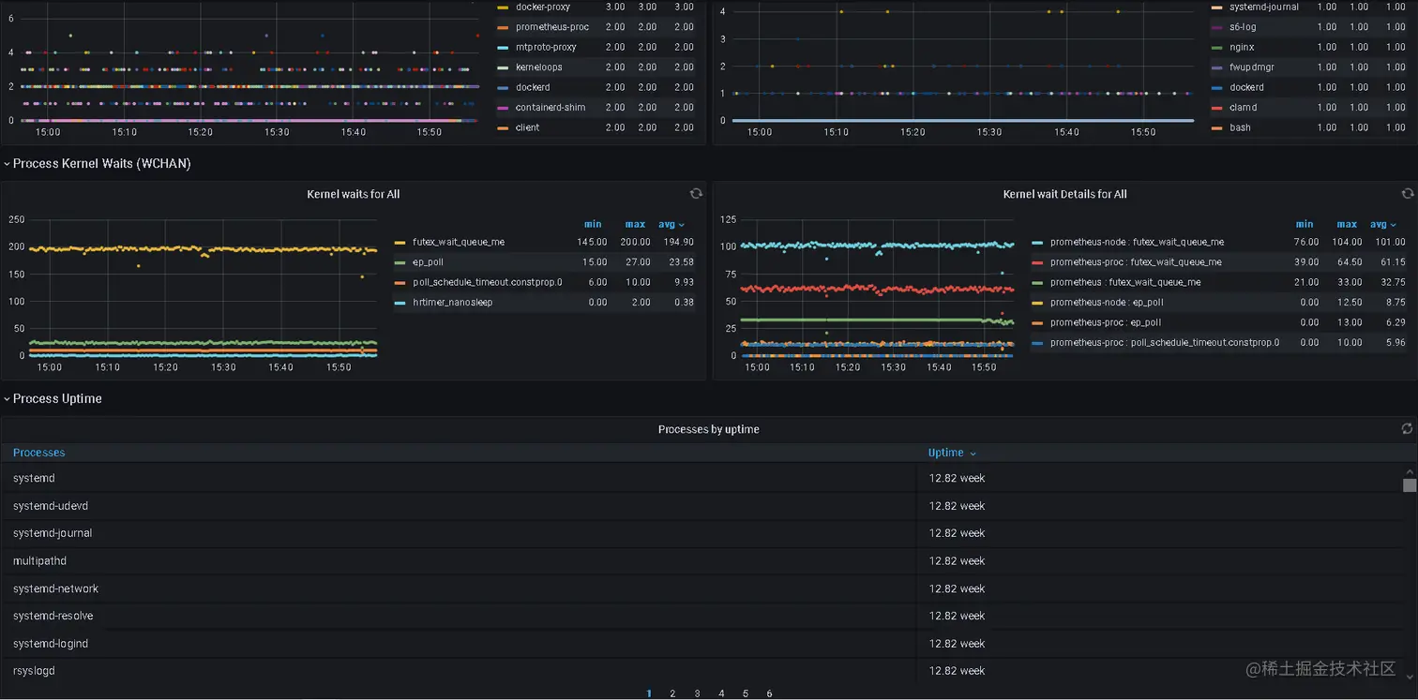Click refresh icon on Processes by uptime
The width and height of the screenshot is (1418, 700).
pyautogui.click(x=1407, y=429)
